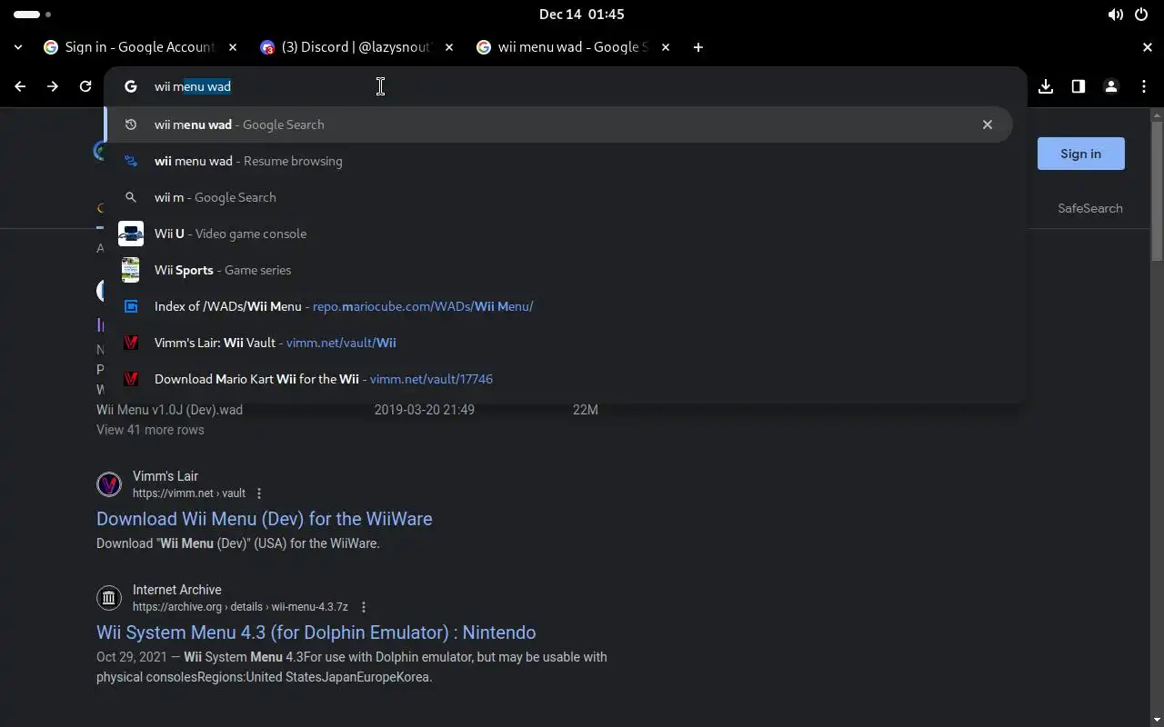This screenshot has height=727, width=1164.
Task: Select the wii menu wad Google Search tab
Action: click(x=572, y=47)
